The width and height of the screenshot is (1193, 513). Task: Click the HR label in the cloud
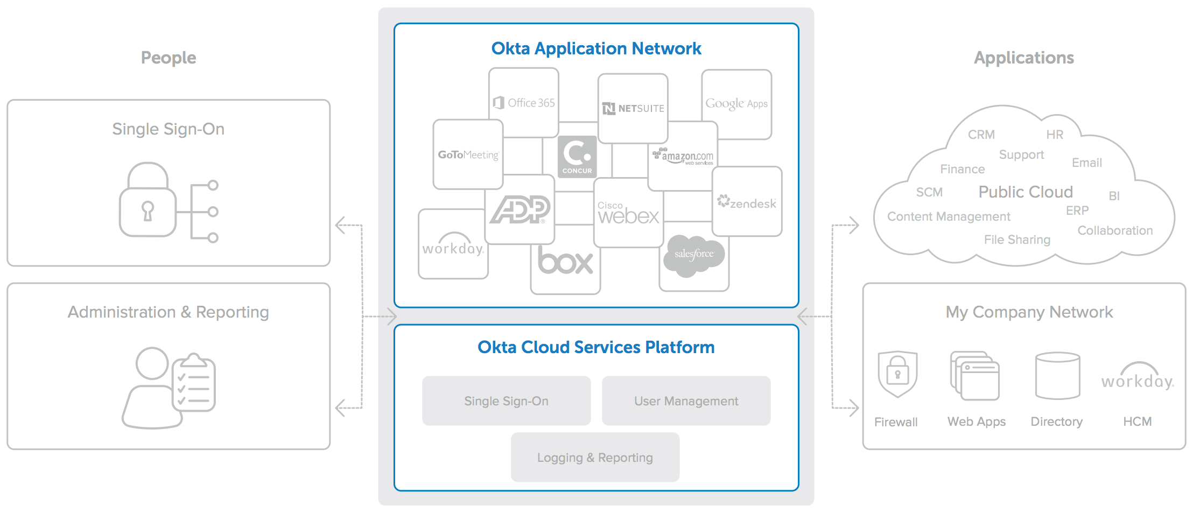pyautogui.click(x=1055, y=135)
